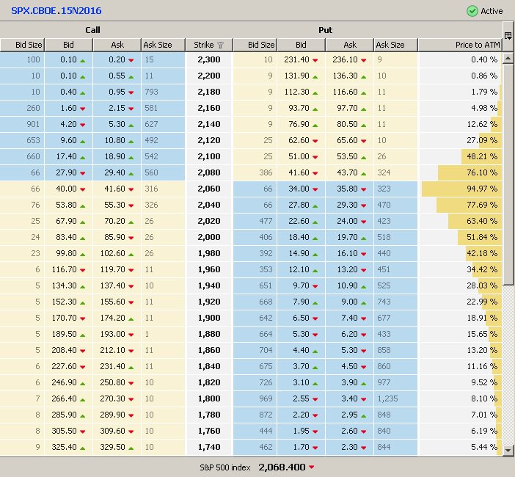This screenshot has width=515, height=477.
Task: Click call ask 29.40 at strike 2,080
Action: pyautogui.click(x=117, y=172)
